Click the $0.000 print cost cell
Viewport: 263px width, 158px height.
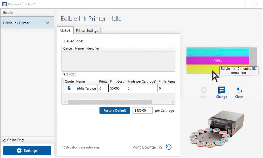click(117, 88)
